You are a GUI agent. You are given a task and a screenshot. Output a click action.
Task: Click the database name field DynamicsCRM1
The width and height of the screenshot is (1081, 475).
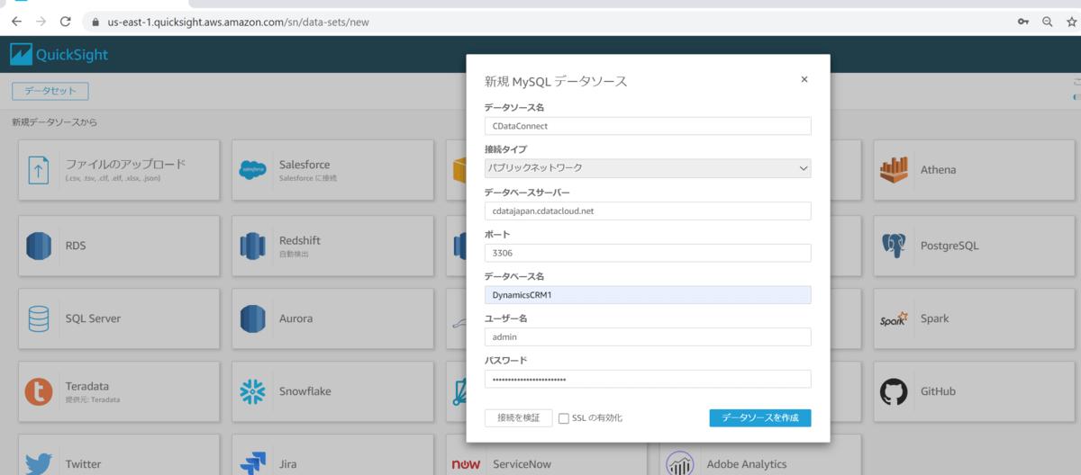pyautogui.click(x=648, y=295)
